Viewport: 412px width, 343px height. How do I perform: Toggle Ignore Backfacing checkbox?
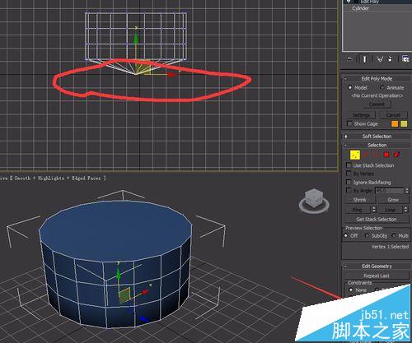click(349, 182)
